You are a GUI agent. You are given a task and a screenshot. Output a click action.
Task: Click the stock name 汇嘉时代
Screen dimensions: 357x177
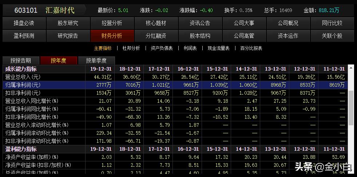point(60,10)
